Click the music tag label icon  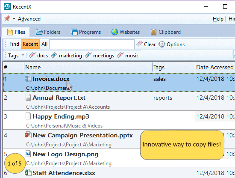[120, 55]
